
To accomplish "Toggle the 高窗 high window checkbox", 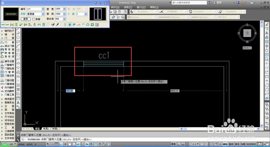I will 34,19.
